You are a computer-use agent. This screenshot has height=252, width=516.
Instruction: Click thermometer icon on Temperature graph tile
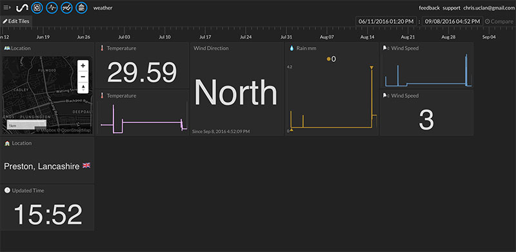(x=102, y=96)
